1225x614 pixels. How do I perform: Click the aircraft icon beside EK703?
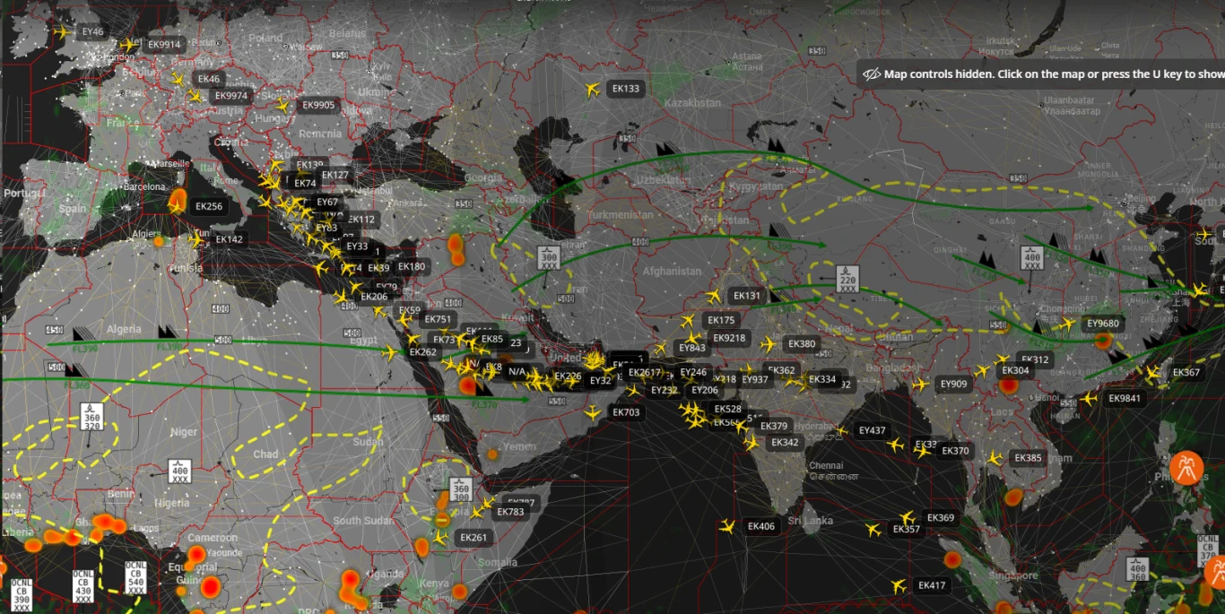click(x=592, y=412)
